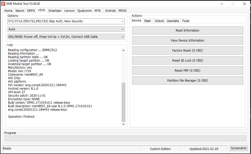The image size is (251, 154).
Task: Open the MTK tab
Action: 98,11
